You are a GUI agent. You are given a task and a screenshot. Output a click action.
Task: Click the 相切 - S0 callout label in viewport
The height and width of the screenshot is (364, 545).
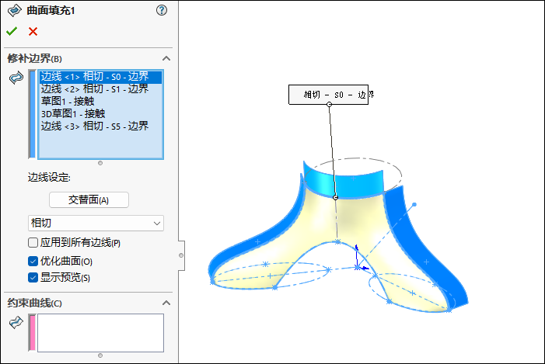328,95
